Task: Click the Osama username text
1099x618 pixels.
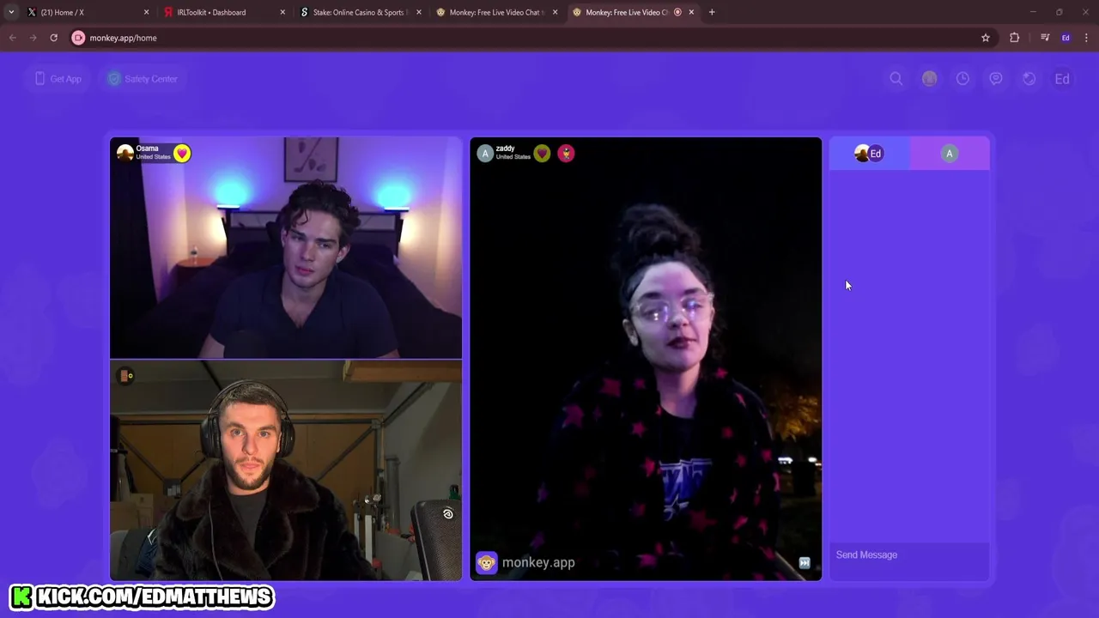Action: (148, 148)
